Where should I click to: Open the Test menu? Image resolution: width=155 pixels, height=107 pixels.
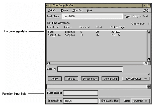point(90,10)
